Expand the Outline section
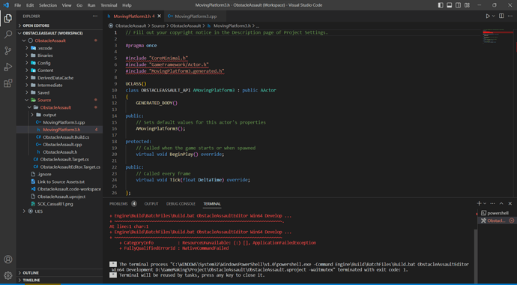Screen dimensions: 517x285 tap(59, 273)
